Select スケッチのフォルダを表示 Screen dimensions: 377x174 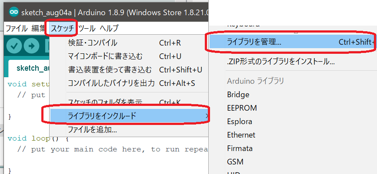coord(129,102)
